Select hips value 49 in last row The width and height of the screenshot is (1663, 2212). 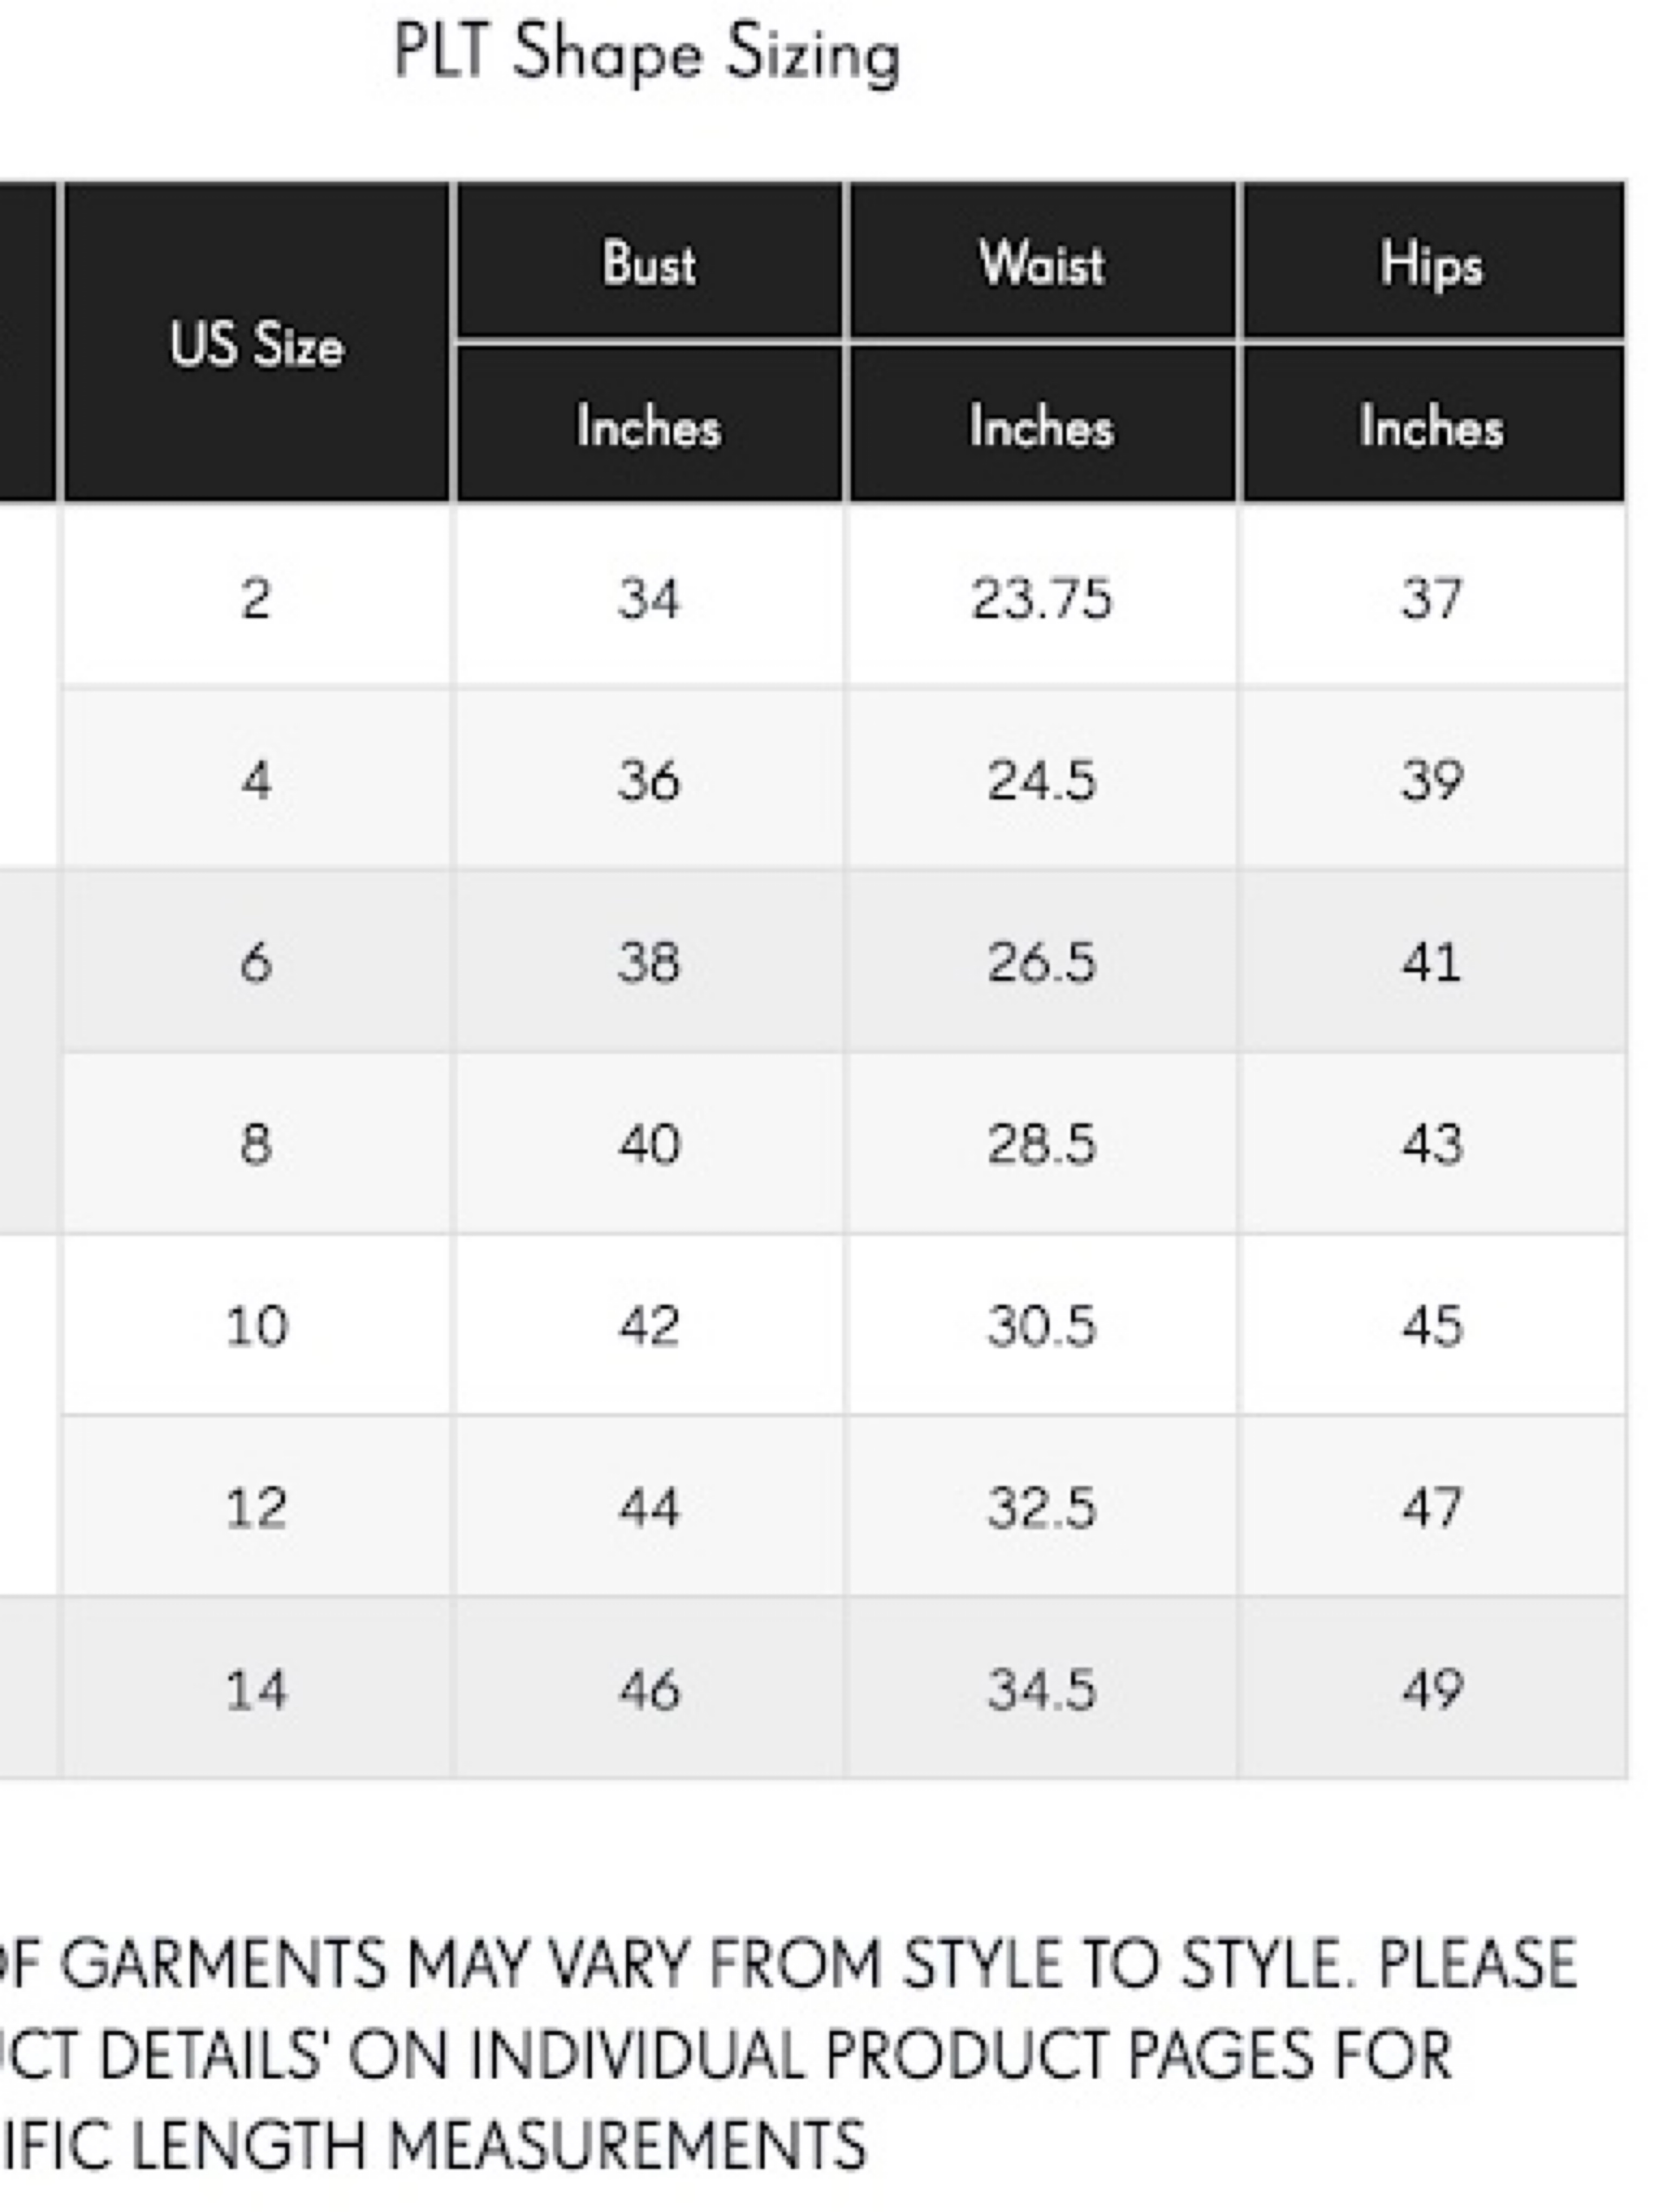[x=1433, y=1688]
